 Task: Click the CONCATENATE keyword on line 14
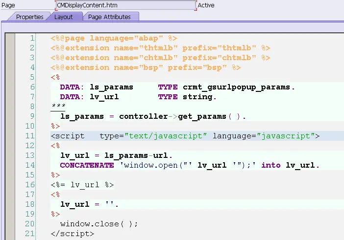point(87,165)
